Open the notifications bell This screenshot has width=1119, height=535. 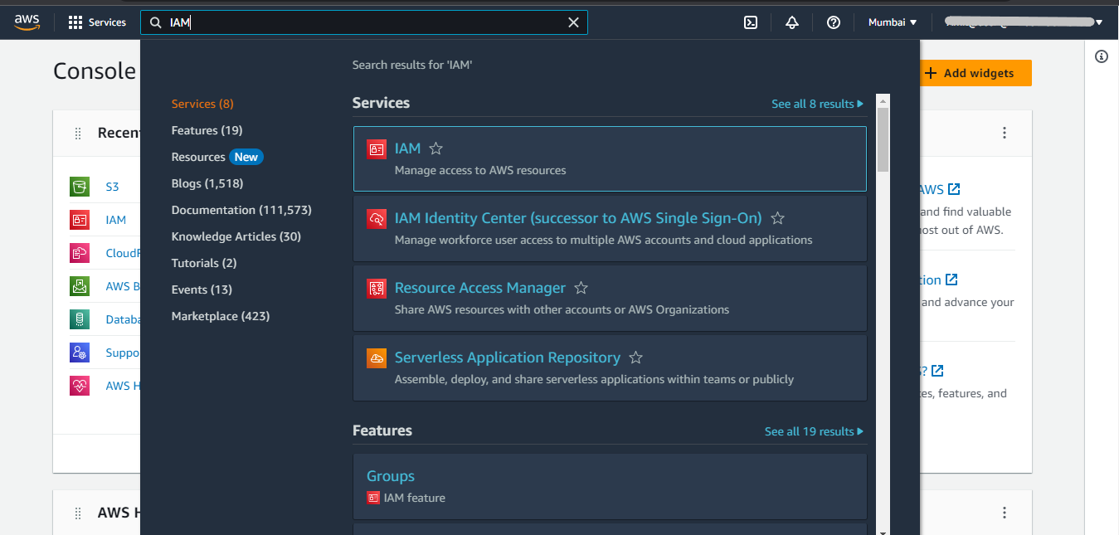point(792,22)
